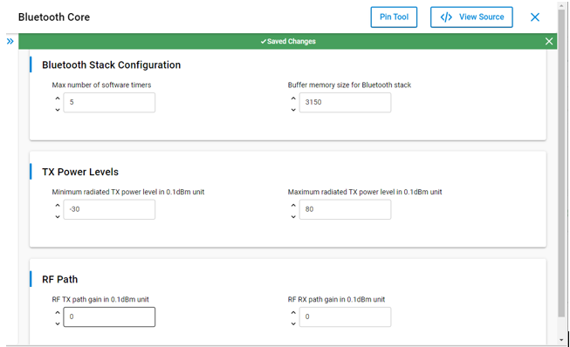The width and height of the screenshot is (570, 347).
Task: Increase Maximum radiated TX power level
Action: [293, 205]
